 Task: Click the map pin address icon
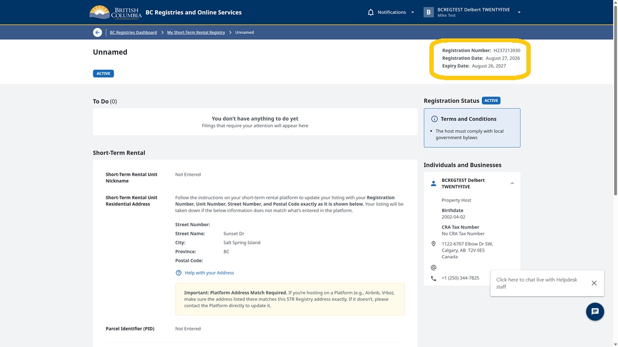[x=434, y=244]
